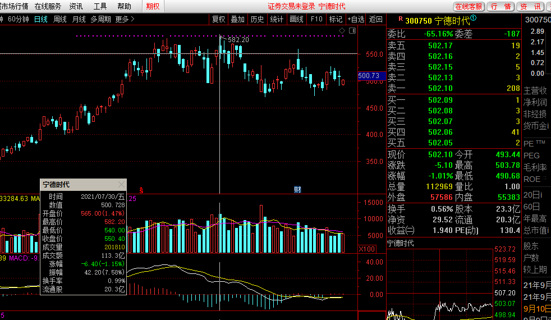Click the 年最高 item in right sidebar

pyautogui.click(x=535, y=219)
